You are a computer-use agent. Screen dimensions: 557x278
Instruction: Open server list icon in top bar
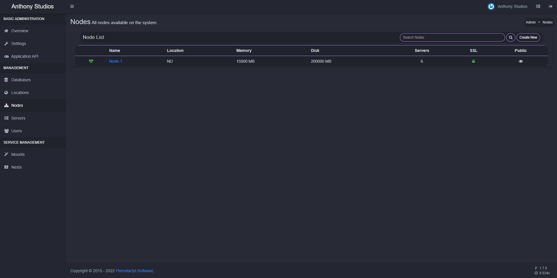point(538,6)
